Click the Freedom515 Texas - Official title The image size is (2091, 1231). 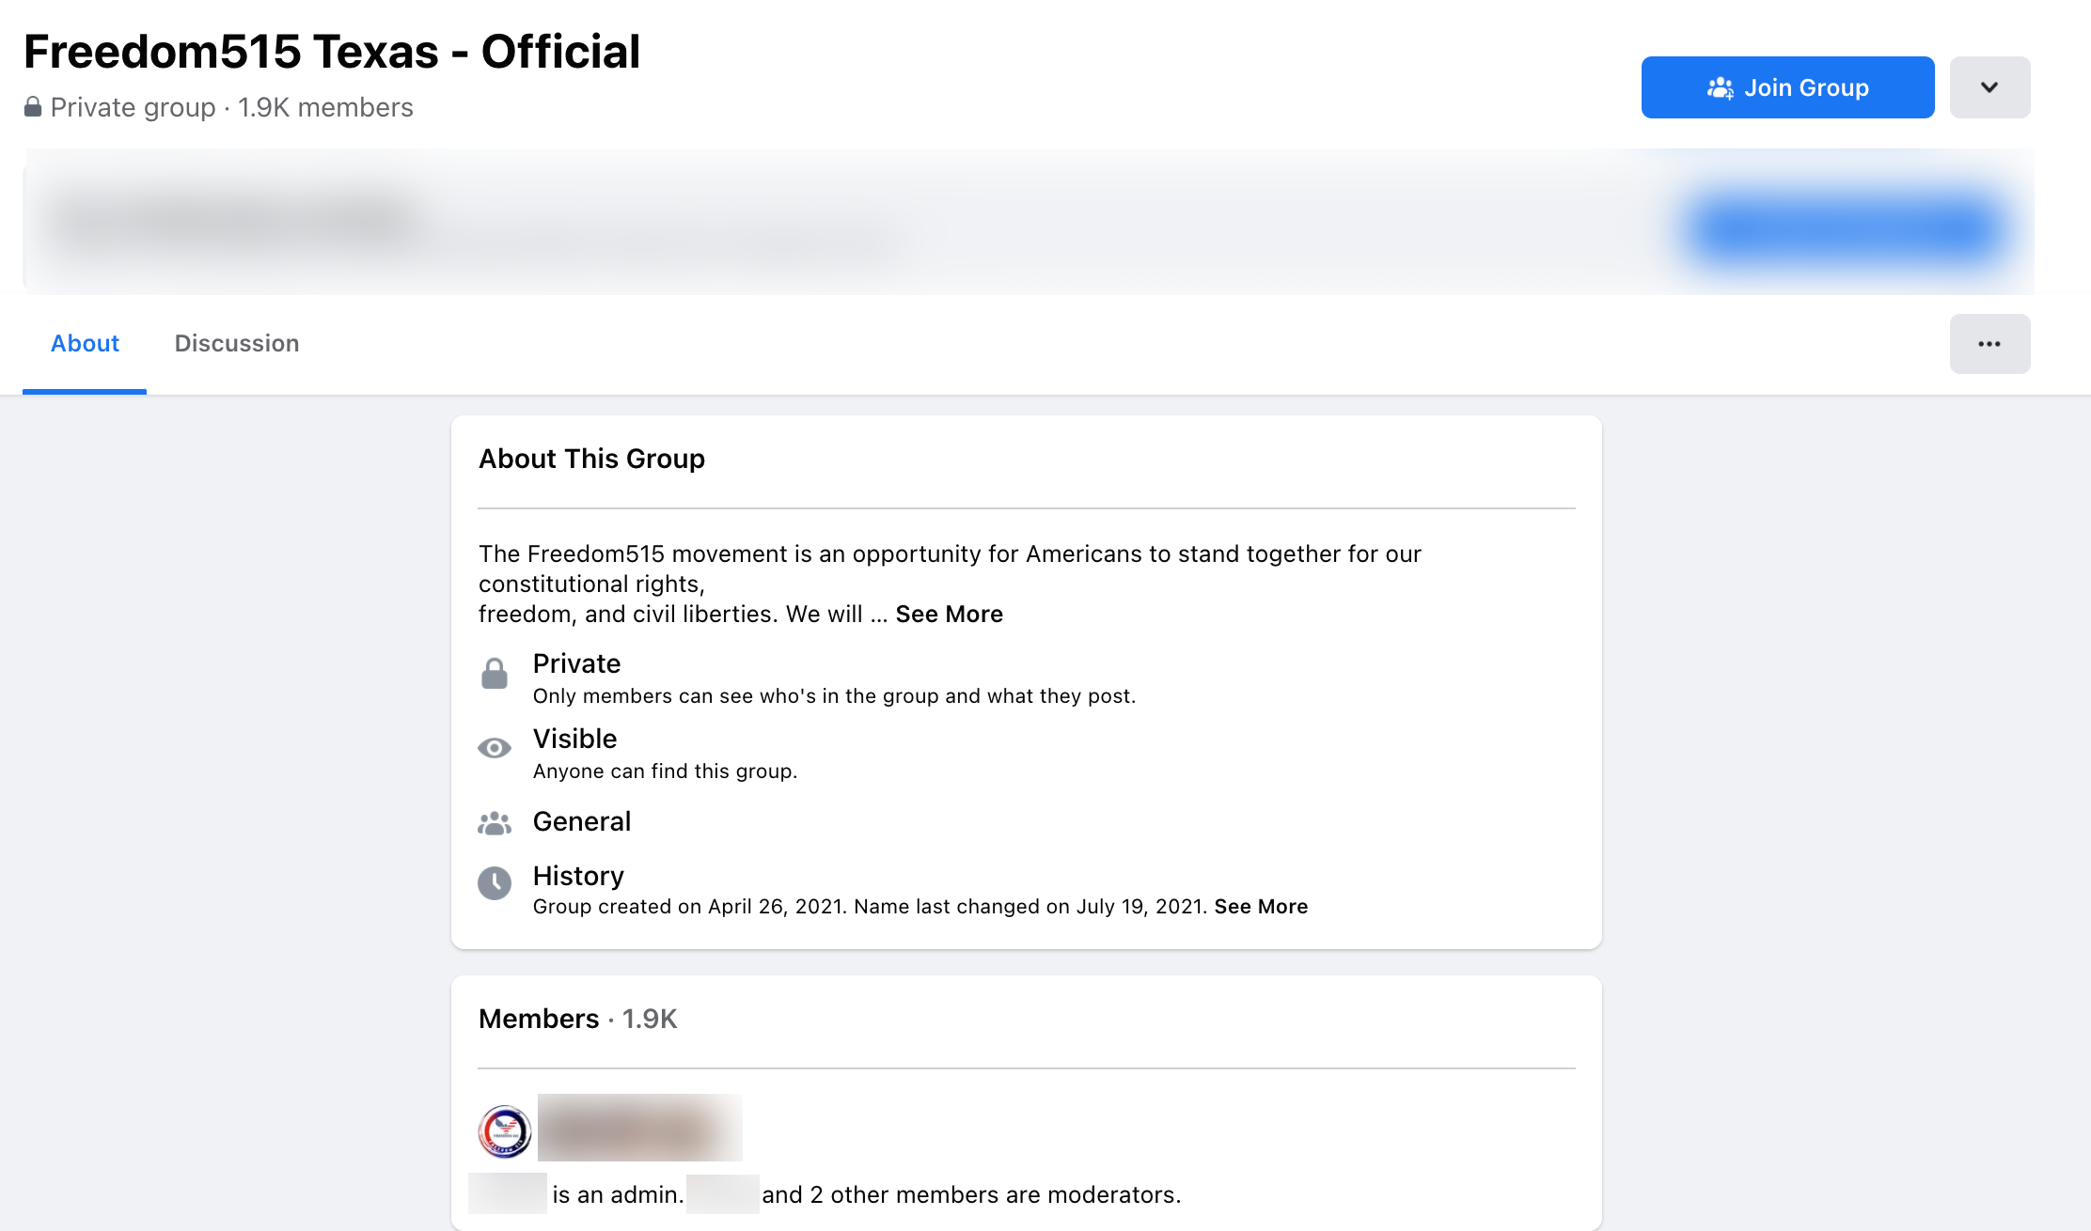332,51
